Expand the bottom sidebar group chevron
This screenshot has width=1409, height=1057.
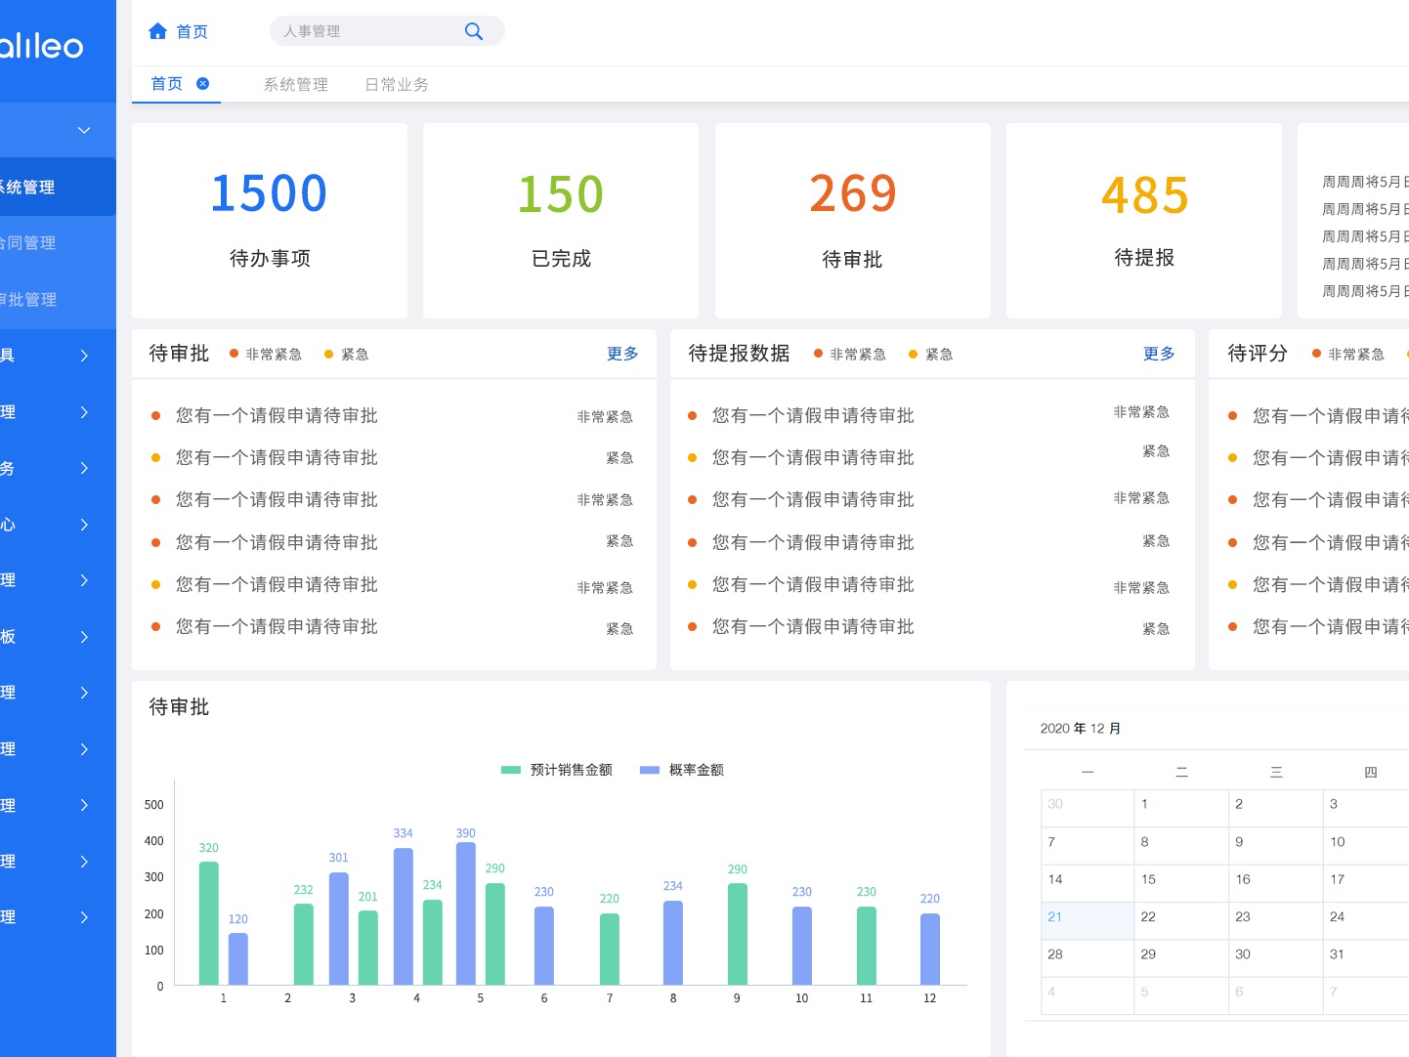tap(83, 917)
